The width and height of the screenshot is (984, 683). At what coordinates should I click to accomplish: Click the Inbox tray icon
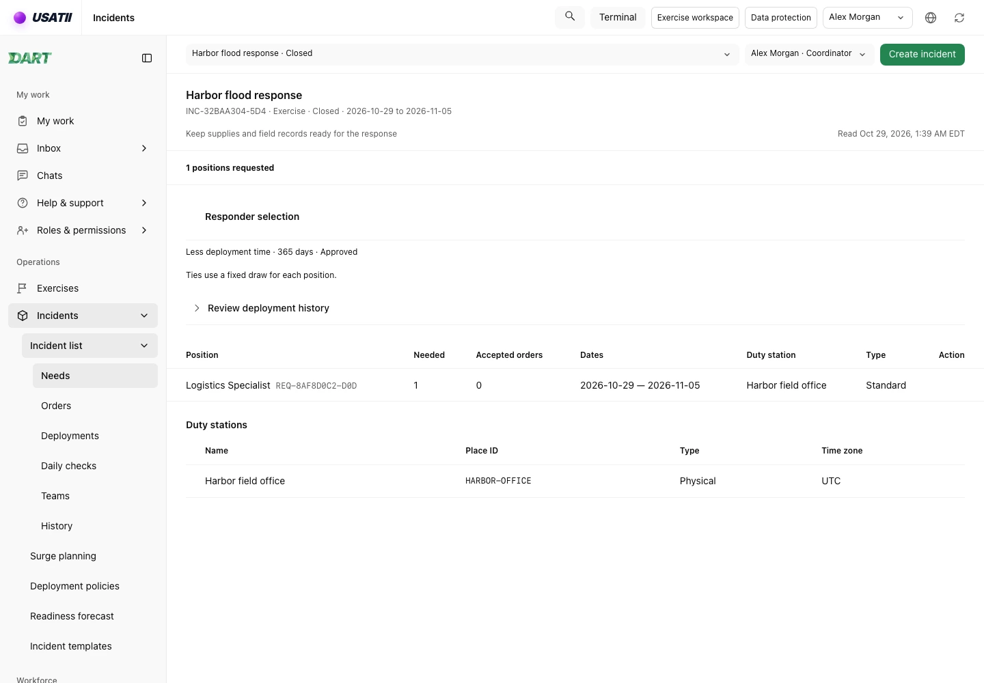pyautogui.click(x=23, y=148)
